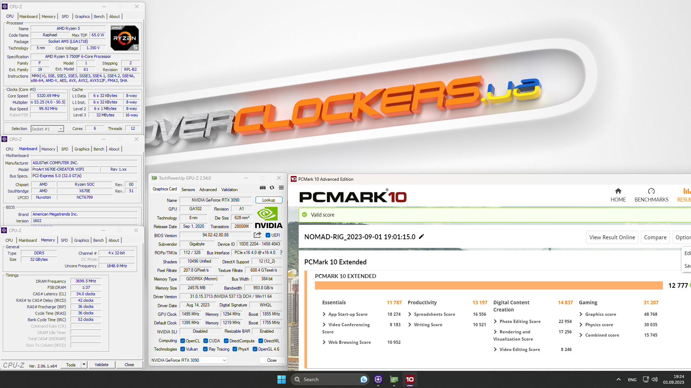Viewport: 691px width, 388px height.
Task: Click the GPU-Z title bar app icon
Action: (x=154, y=178)
